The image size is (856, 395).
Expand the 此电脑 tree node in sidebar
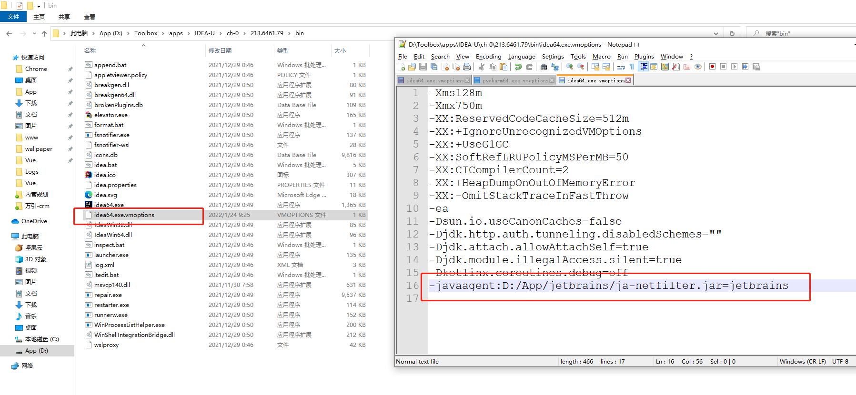click(6, 237)
